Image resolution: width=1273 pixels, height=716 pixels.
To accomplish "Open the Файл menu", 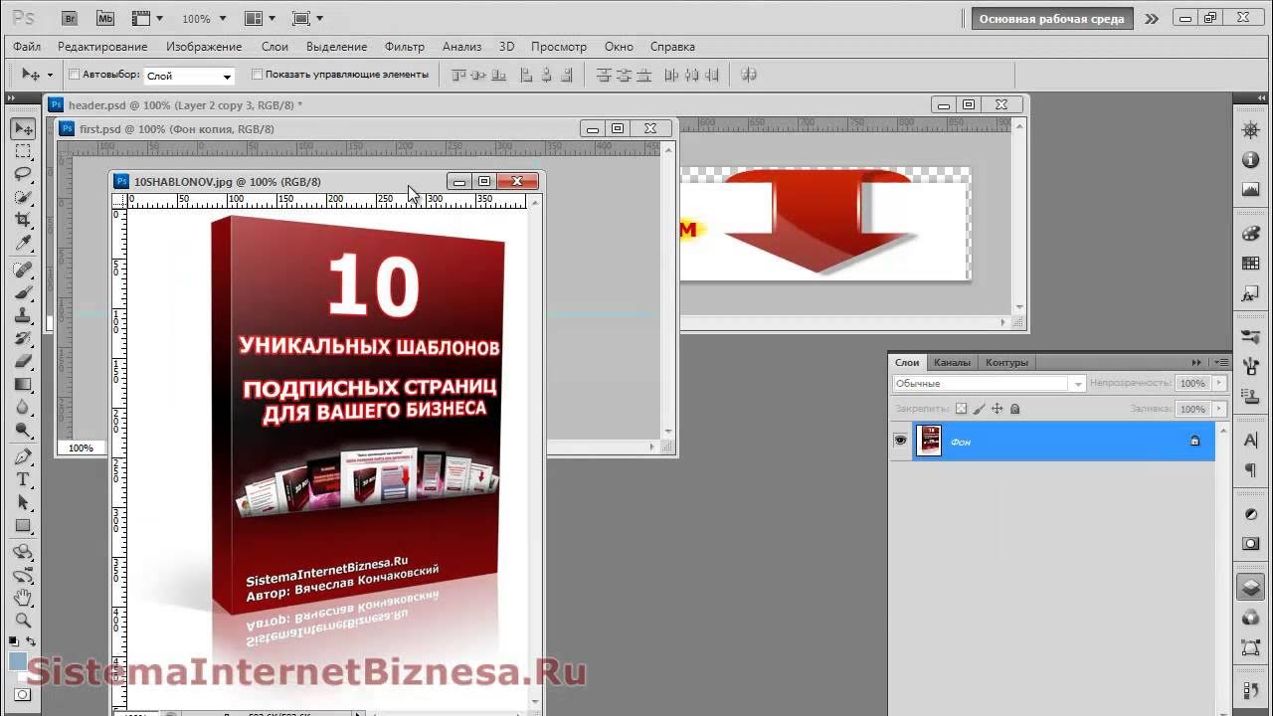I will click(x=27, y=47).
